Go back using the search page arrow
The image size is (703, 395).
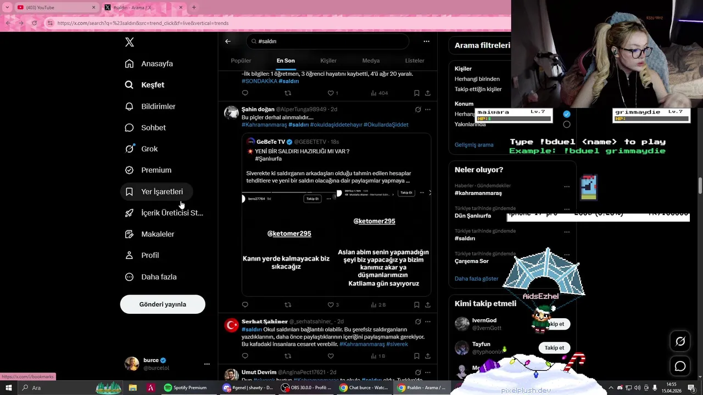pyautogui.click(x=228, y=41)
